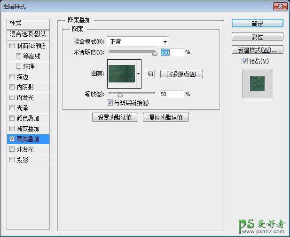290x237 pixels.
Task: Toggle the 与图层链接 checkbox
Action: click(x=110, y=103)
